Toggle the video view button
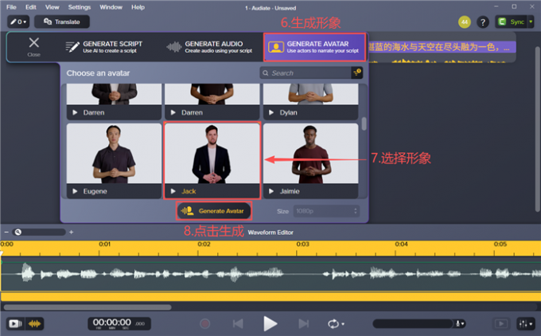 (15, 323)
